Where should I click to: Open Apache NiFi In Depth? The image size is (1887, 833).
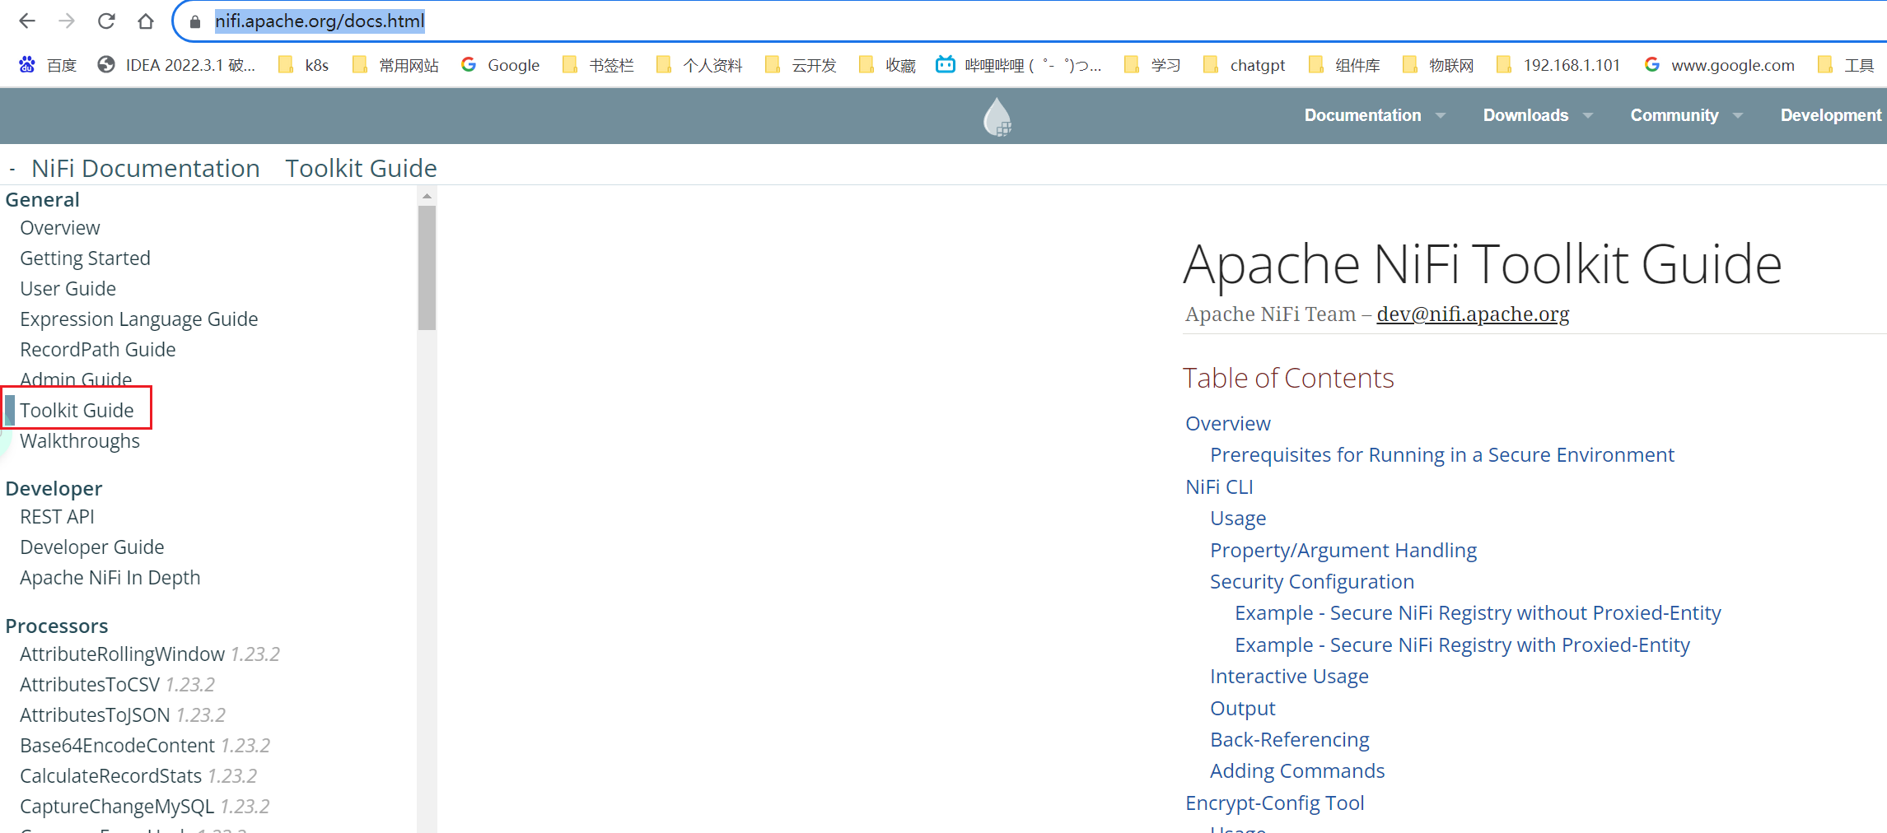[110, 578]
